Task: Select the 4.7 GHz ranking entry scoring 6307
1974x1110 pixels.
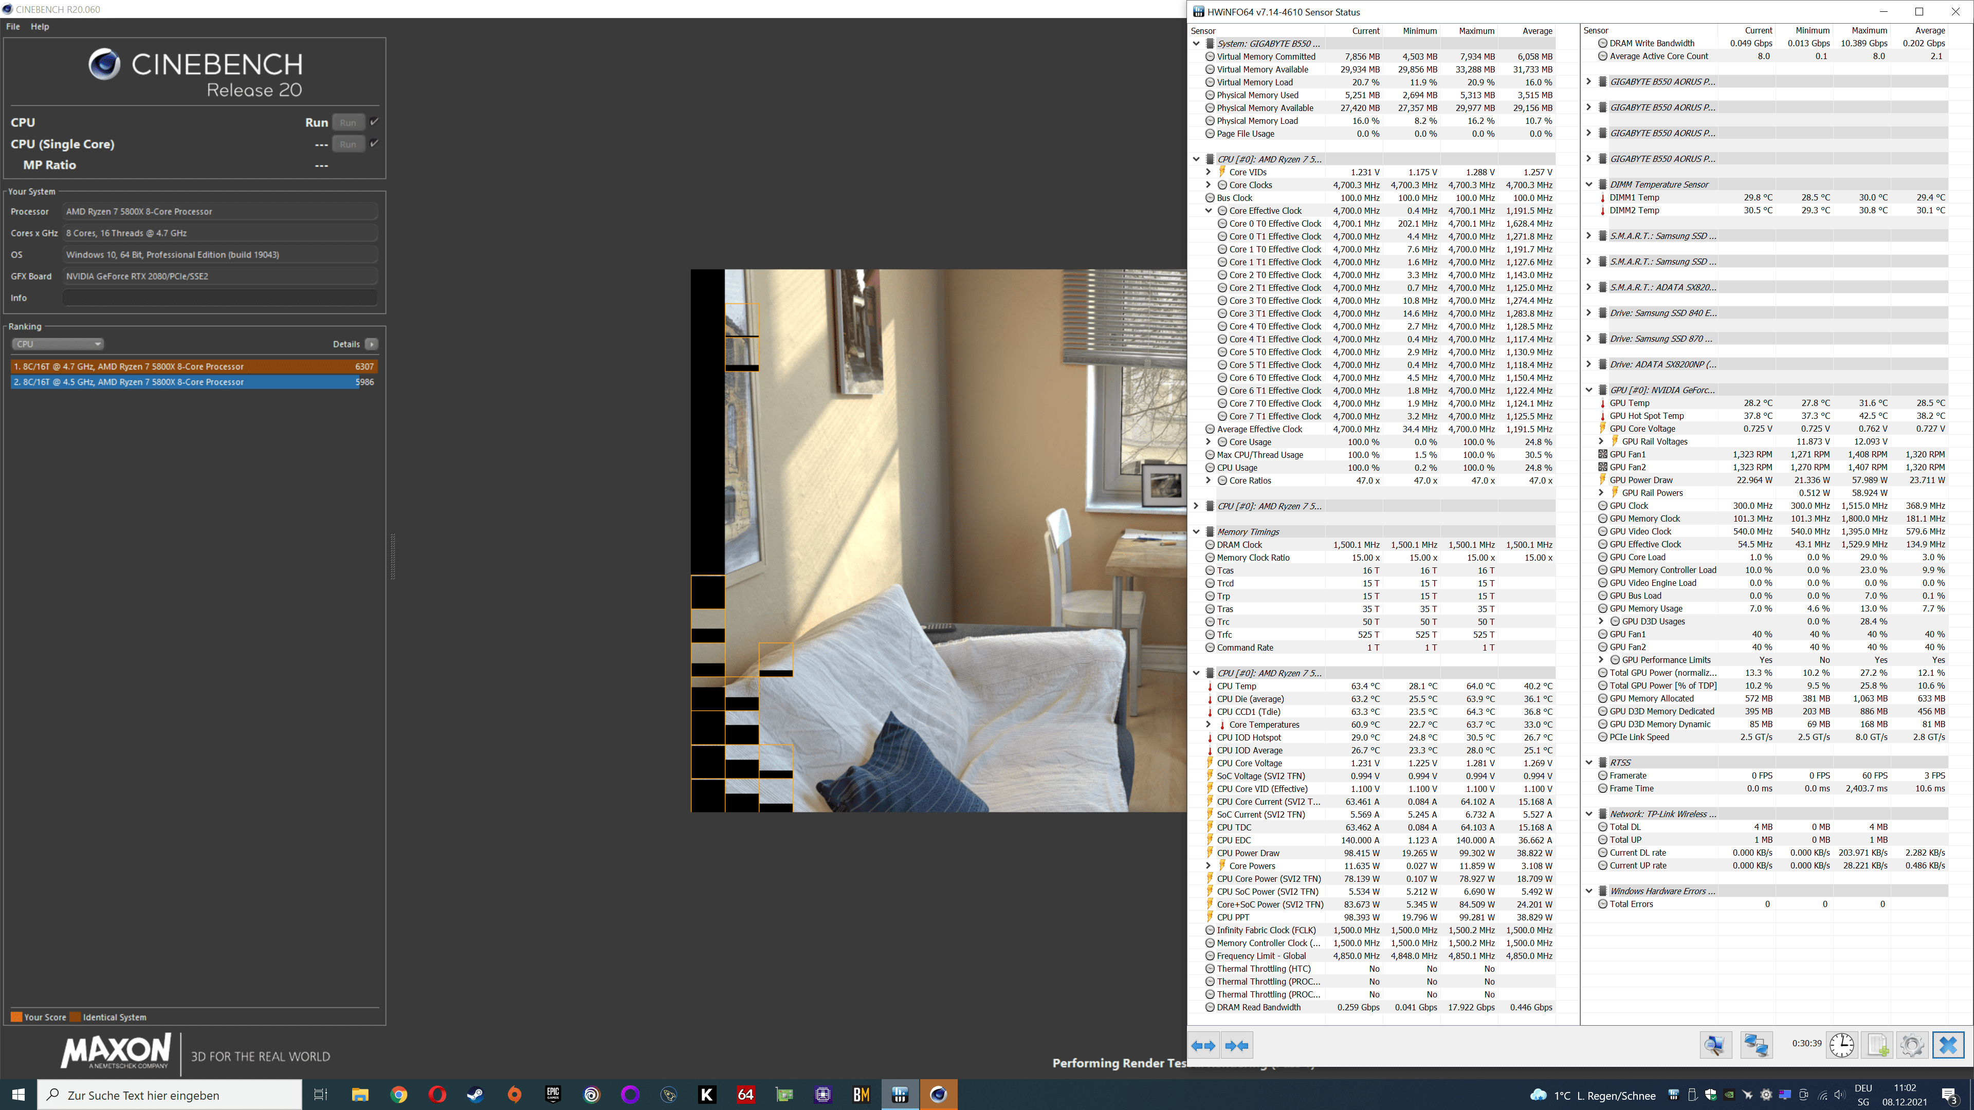Action: click(x=194, y=366)
